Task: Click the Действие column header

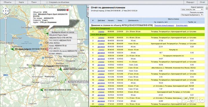Action: tap(101, 20)
